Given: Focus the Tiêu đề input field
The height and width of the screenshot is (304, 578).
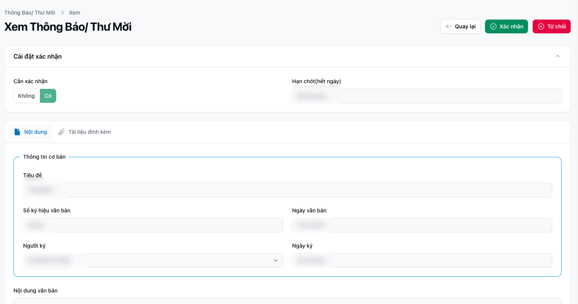Looking at the screenshot, I should click(x=287, y=190).
